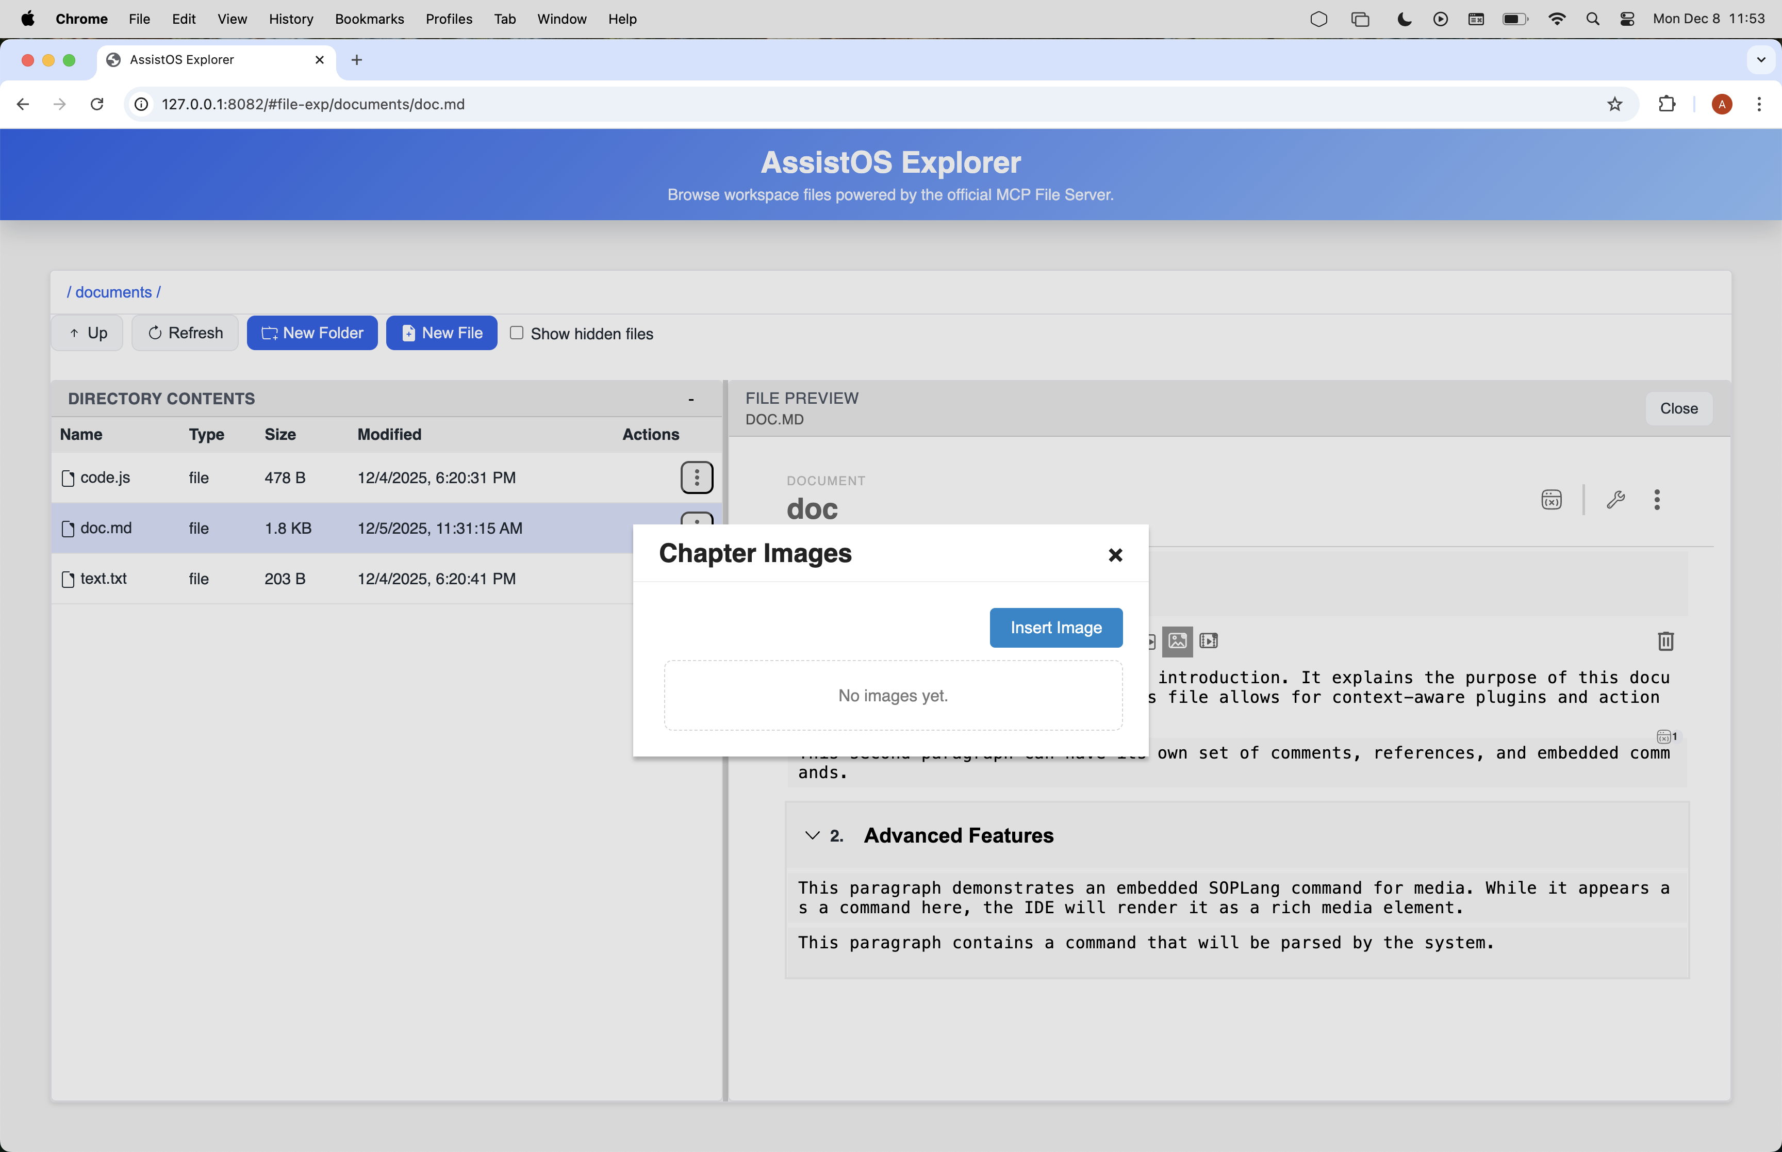Delete chapter using trash icon

point(1665,641)
